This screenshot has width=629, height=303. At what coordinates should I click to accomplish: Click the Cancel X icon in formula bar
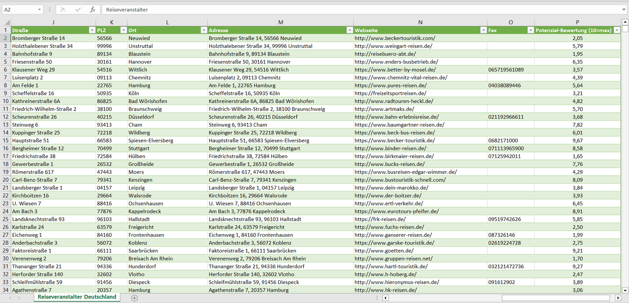pos(63,10)
